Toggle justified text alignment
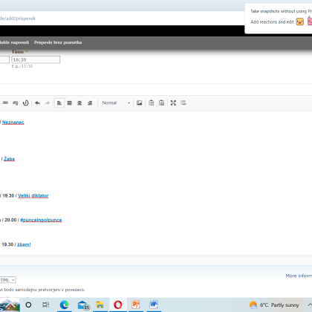This screenshot has width=312, height=312. pyautogui.click(x=70, y=103)
